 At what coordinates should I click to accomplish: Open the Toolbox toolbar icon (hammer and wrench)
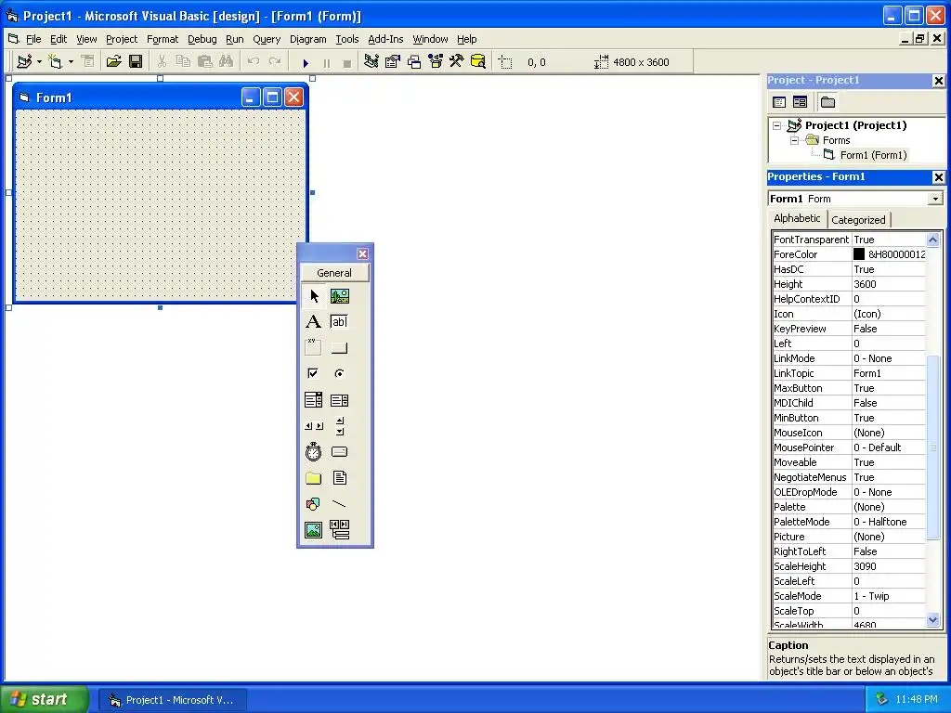(x=456, y=61)
